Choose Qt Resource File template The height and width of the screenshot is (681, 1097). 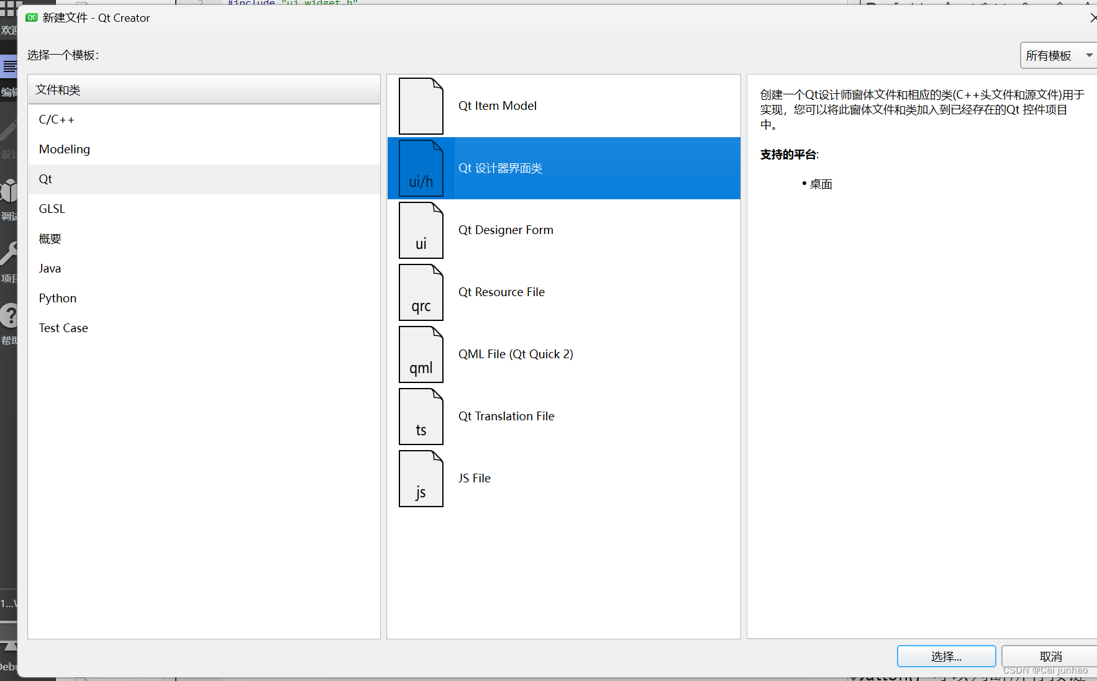[564, 292]
